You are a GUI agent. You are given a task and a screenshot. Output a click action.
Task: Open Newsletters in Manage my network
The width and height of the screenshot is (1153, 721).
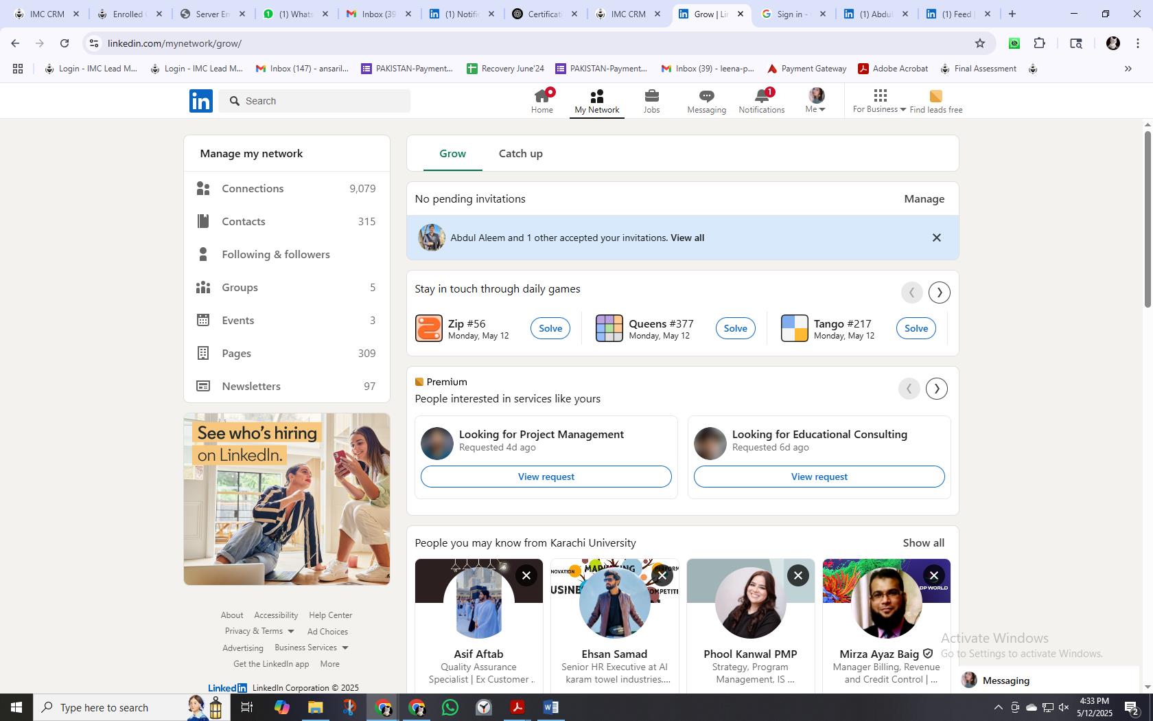[287, 386]
